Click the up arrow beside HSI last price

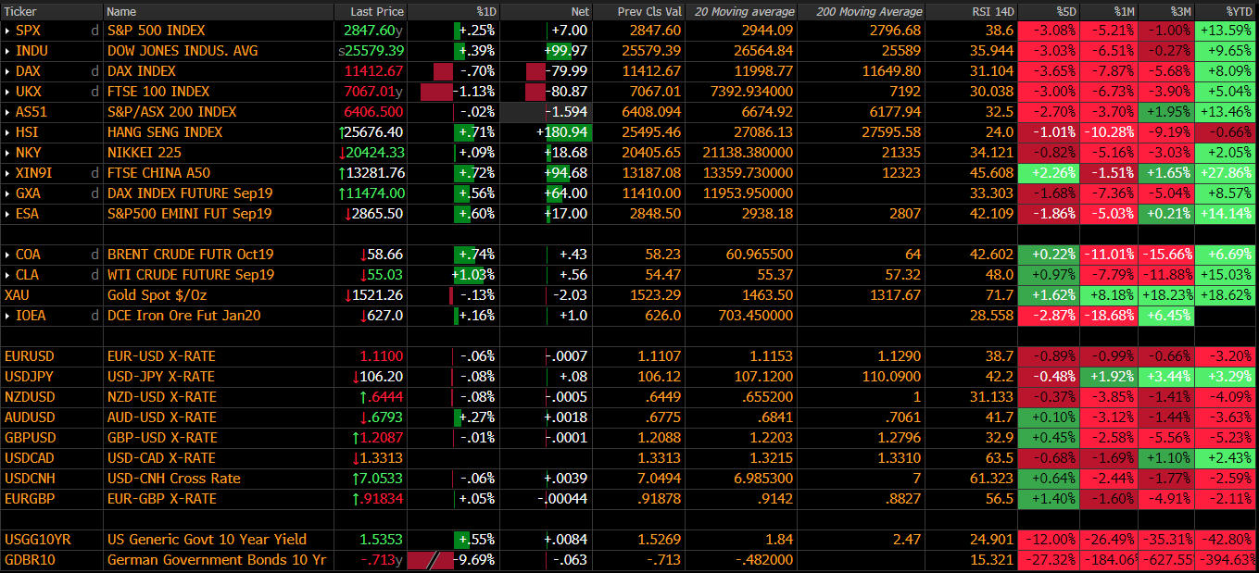click(x=344, y=132)
